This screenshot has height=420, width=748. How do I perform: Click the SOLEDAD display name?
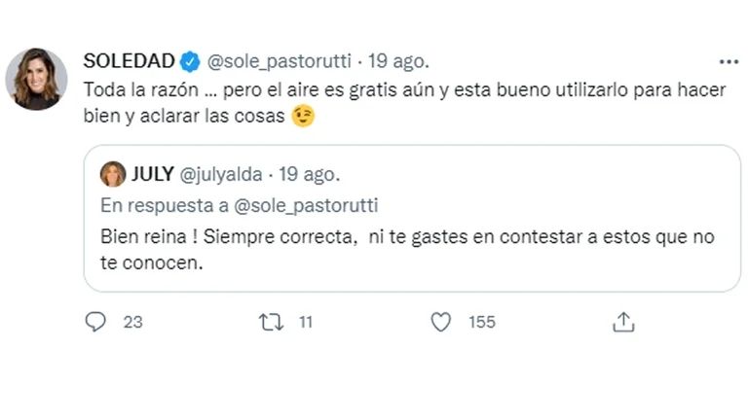128,61
